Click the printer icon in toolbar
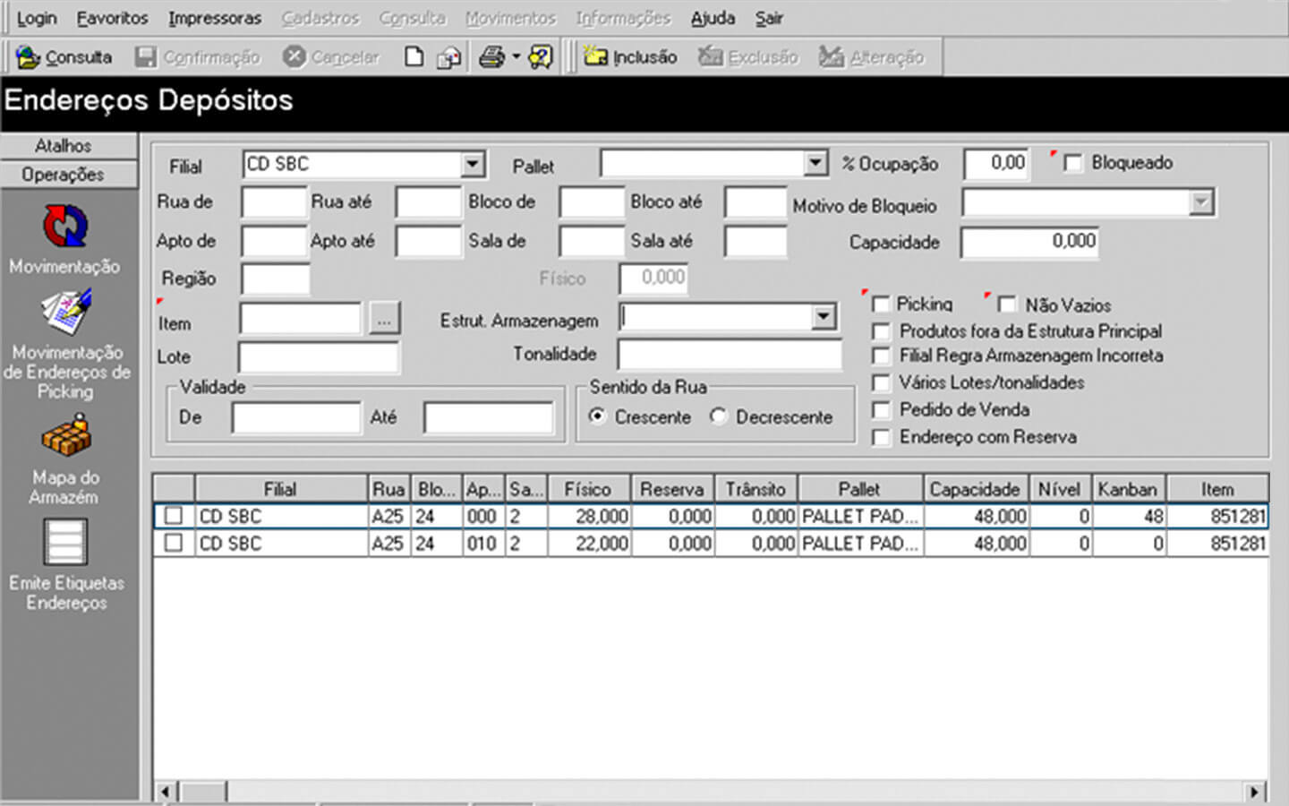The width and height of the screenshot is (1289, 806). coord(491,57)
